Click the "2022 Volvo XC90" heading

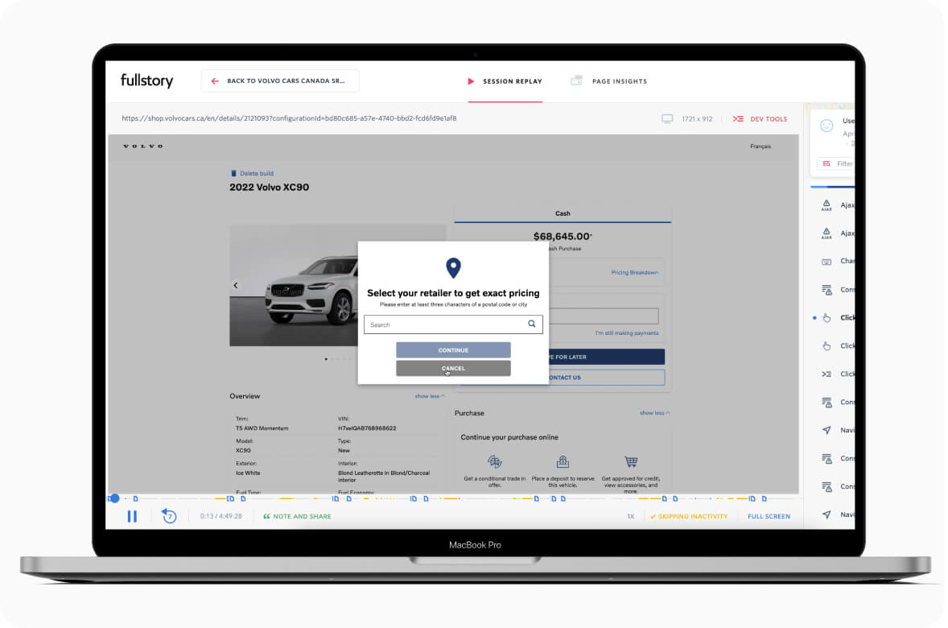(269, 188)
